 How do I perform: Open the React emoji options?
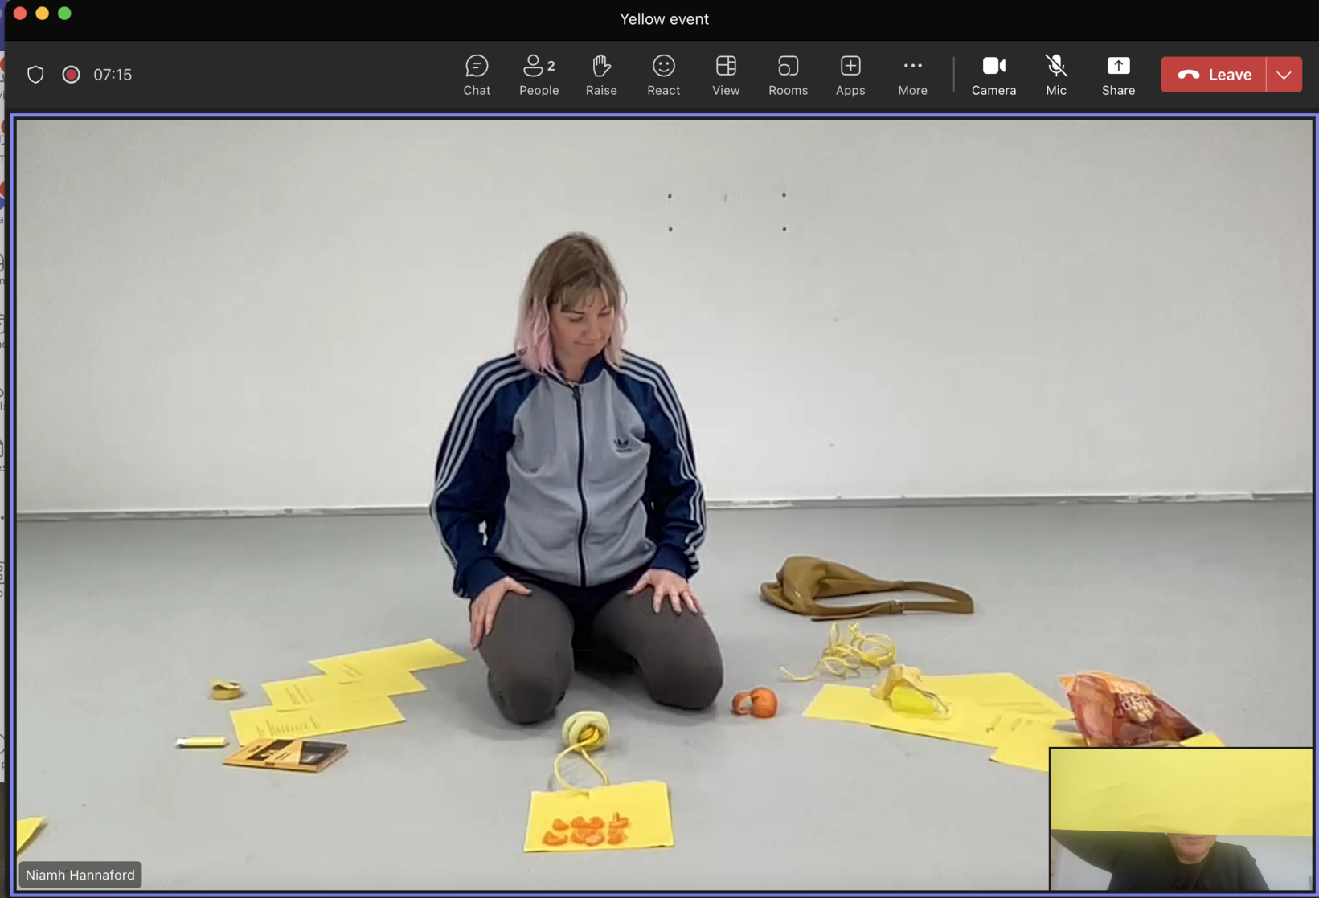(x=663, y=75)
